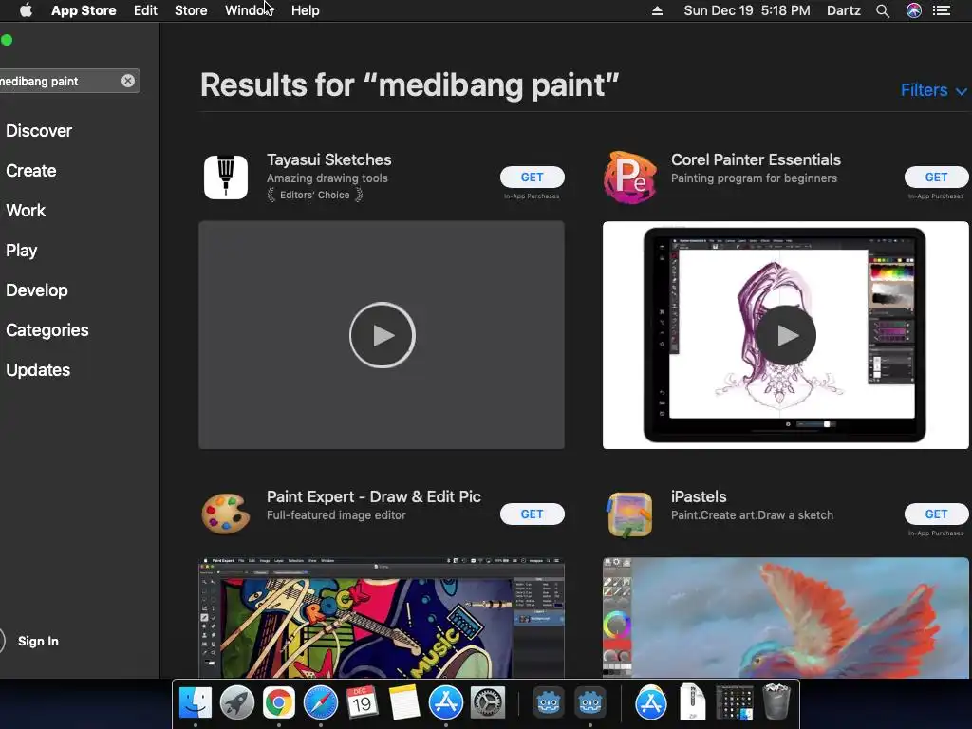Go to the Create section

31,171
